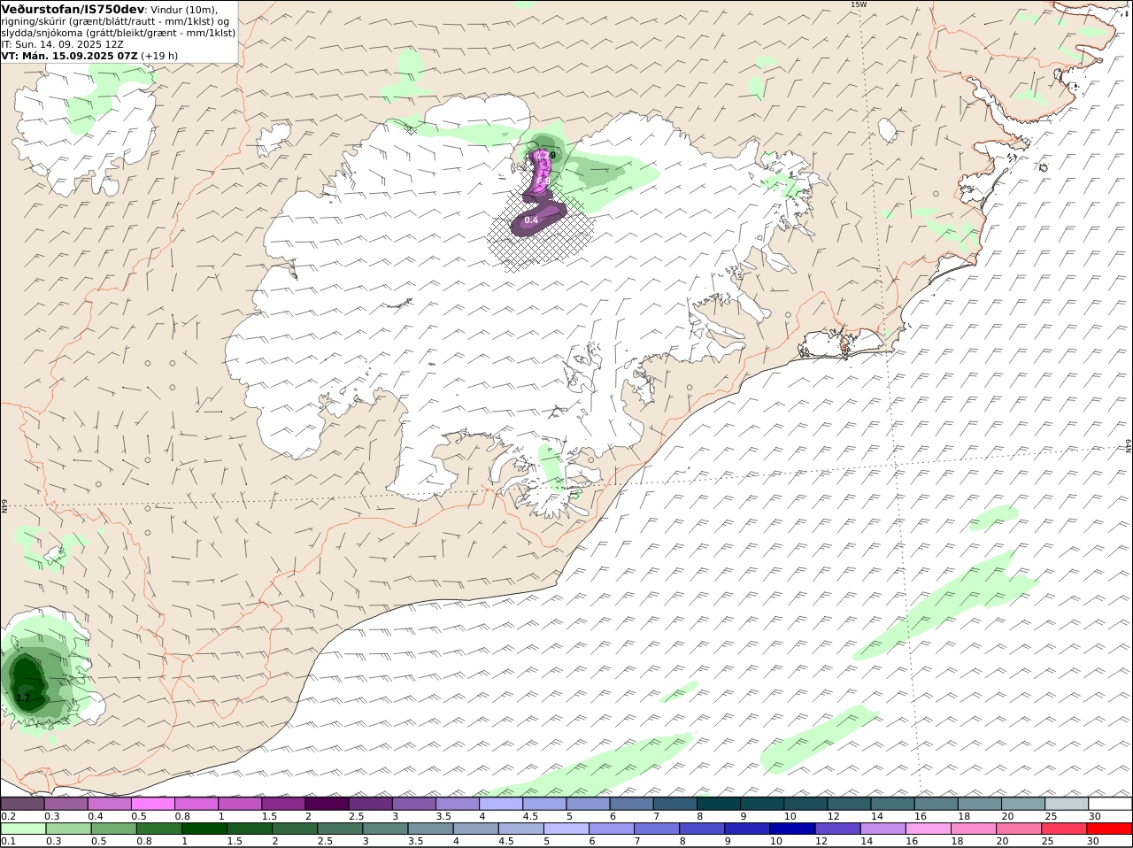The width and height of the screenshot is (1133, 848).
Task: Click the valid time 'VT: Mán. 15.09.2025 07Z'
Action: pos(70,55)
